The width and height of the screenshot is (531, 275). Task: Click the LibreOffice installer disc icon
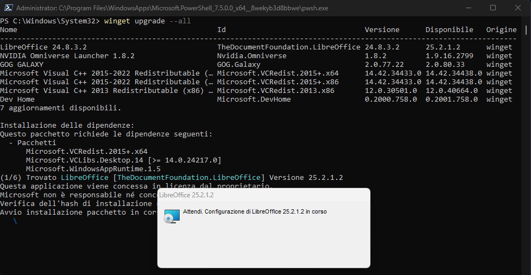[x=172, y=216]
